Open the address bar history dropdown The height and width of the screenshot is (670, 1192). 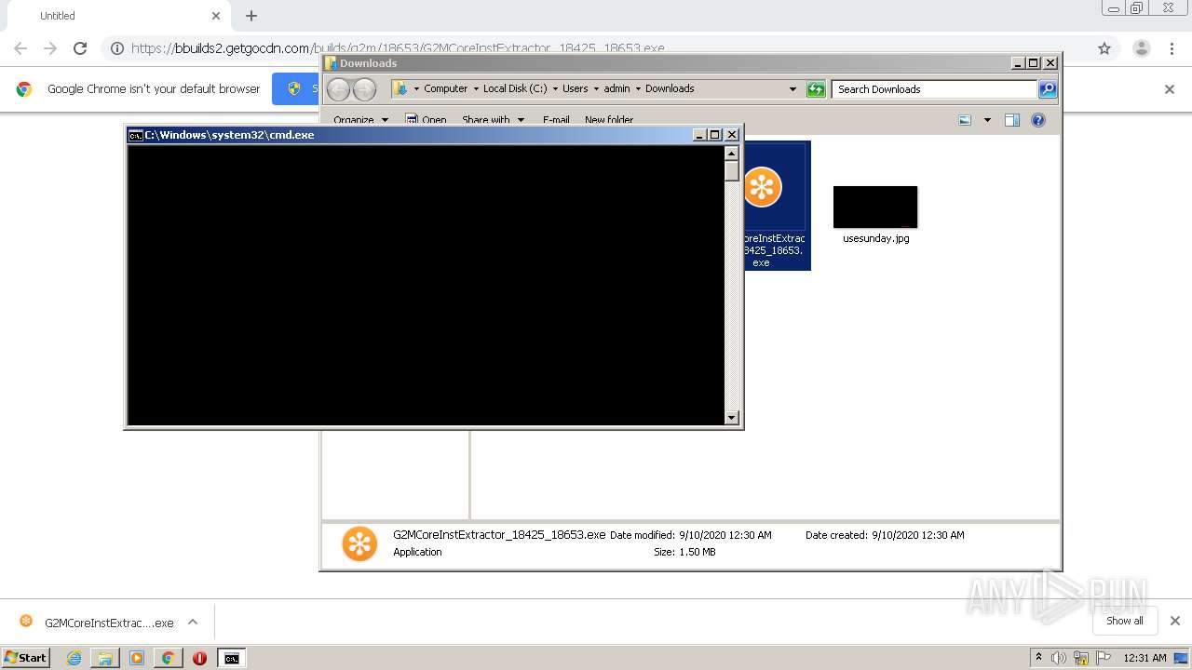click(792, 89)
